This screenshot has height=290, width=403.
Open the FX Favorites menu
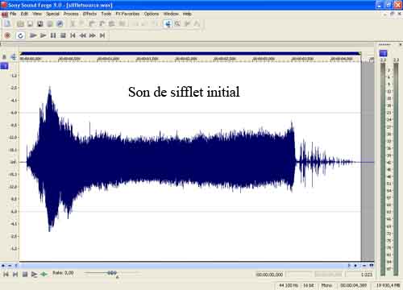(127, 14)
